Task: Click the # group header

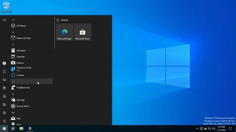Action: coord(32,20)
